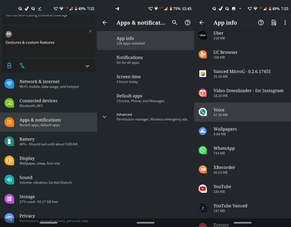Tap the Uber app icon

tap(203, 35)
